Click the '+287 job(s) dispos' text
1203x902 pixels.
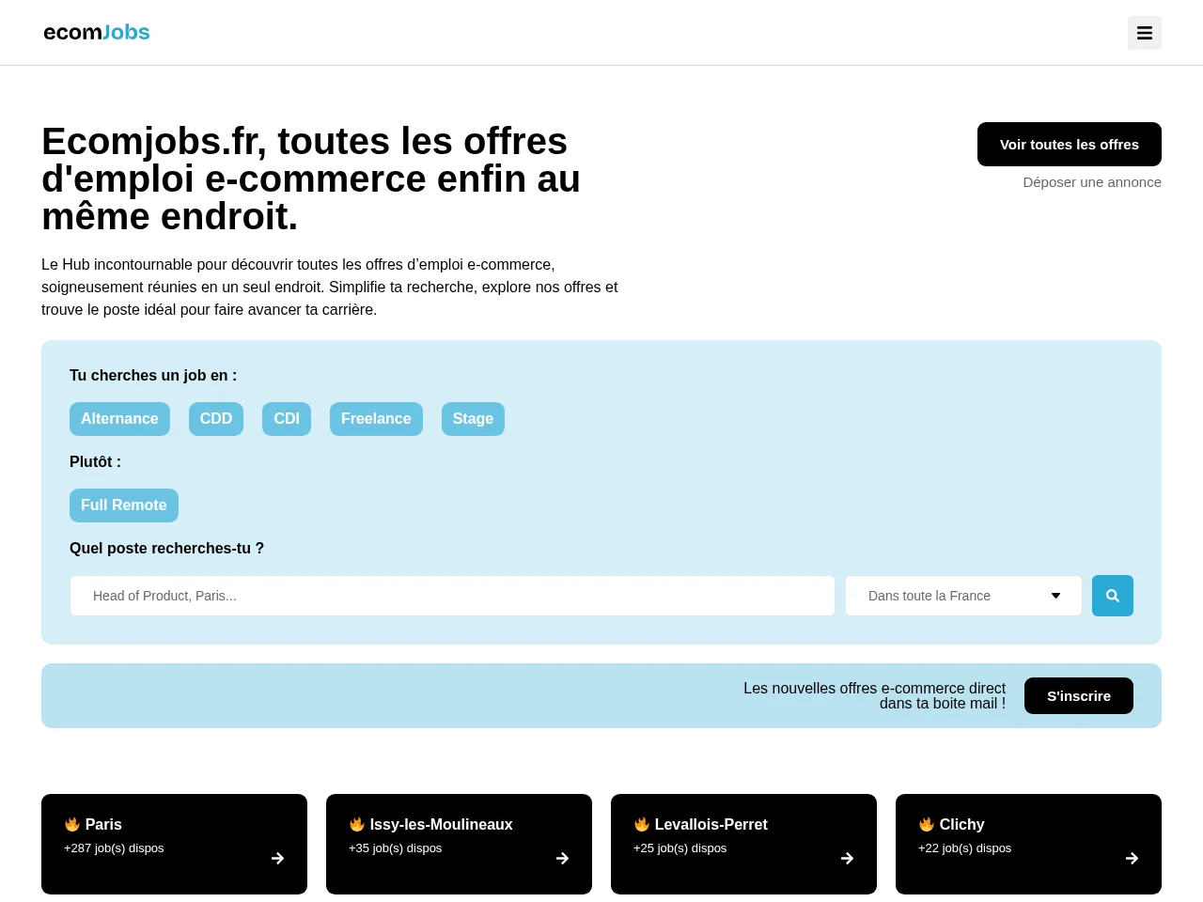114,848
